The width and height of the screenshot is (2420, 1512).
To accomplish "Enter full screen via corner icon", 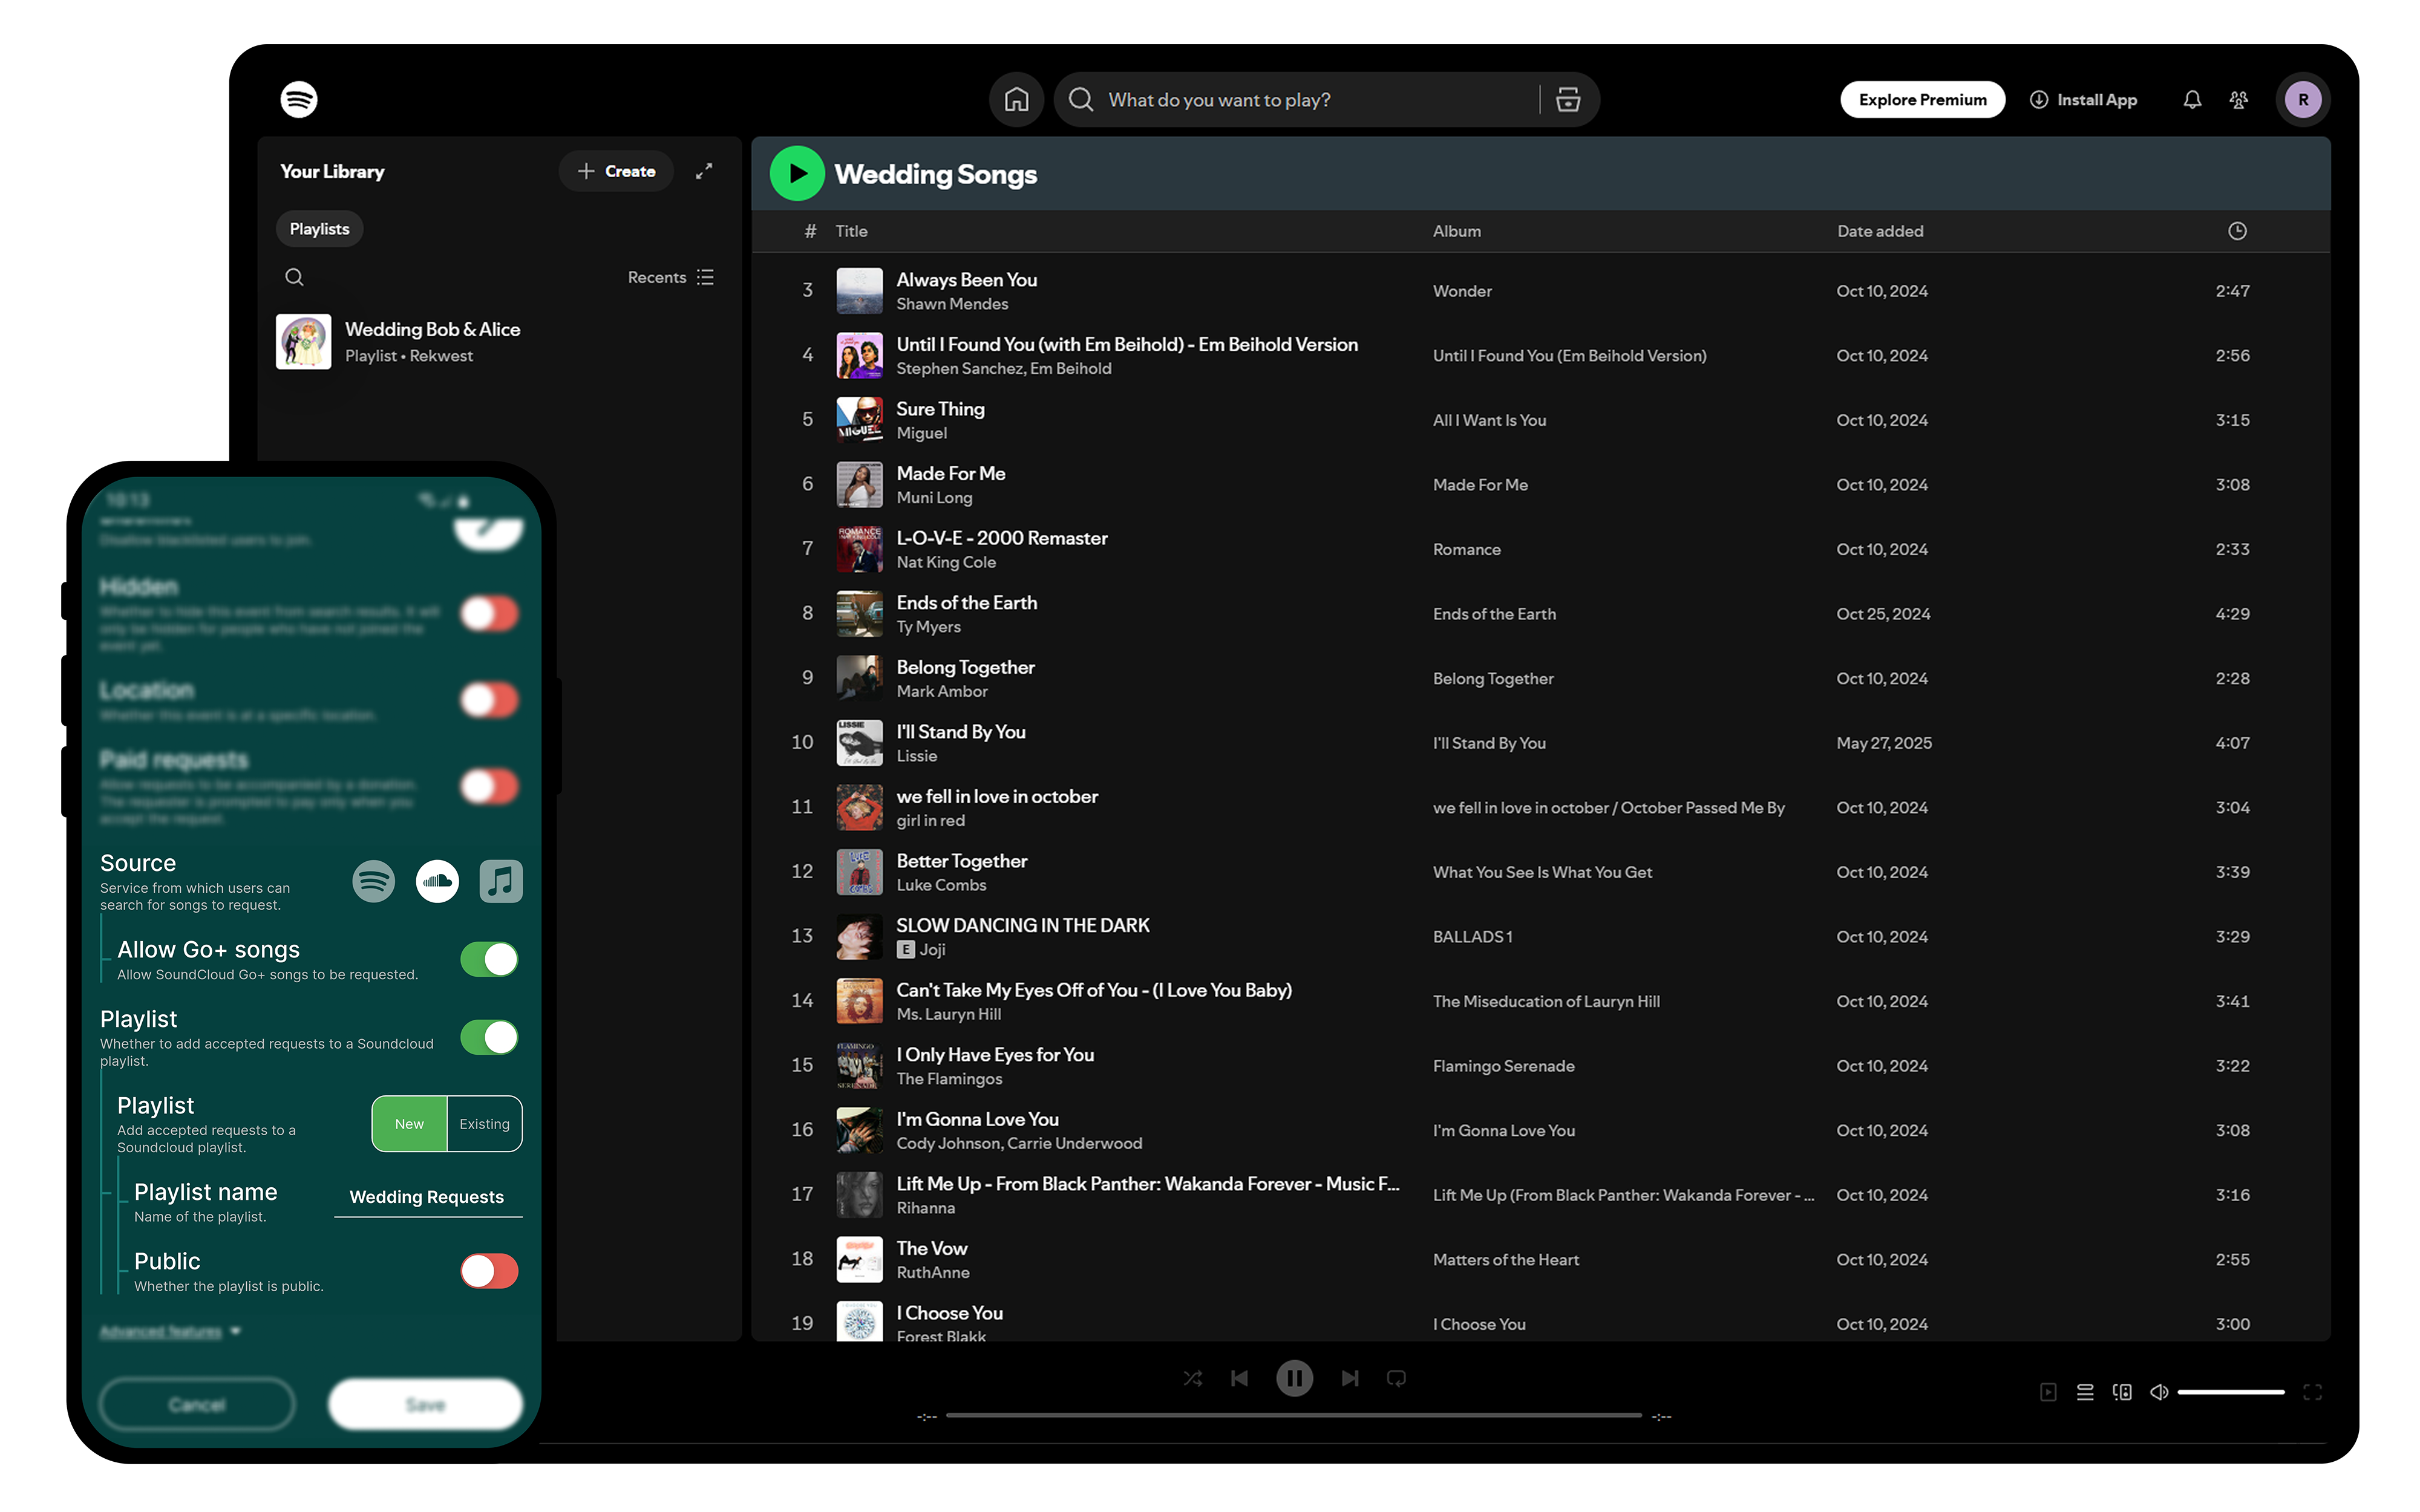I will pos(2312,1392).
